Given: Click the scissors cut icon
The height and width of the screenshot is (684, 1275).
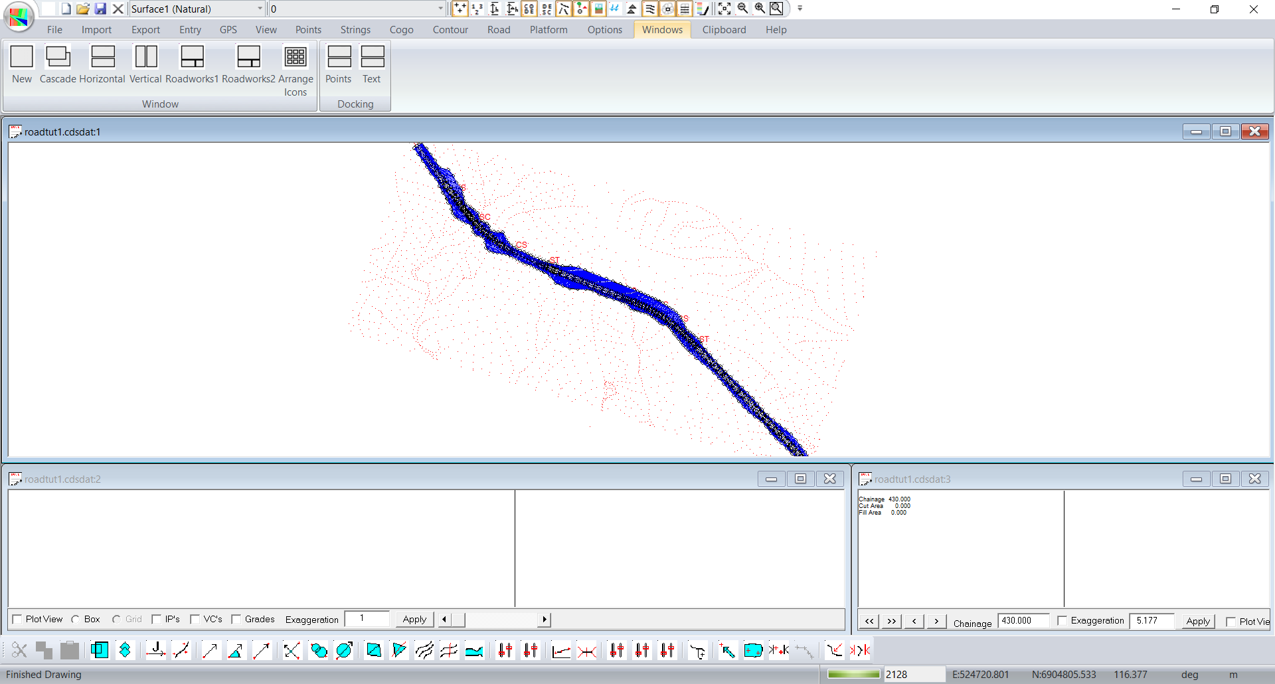Looking at the screenshot, I should pyautogui.click(x=19, y=650).
